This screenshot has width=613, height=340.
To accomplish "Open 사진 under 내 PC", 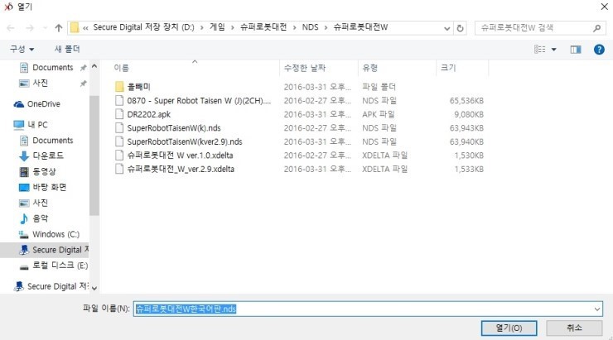I will (x=34, y=203).
